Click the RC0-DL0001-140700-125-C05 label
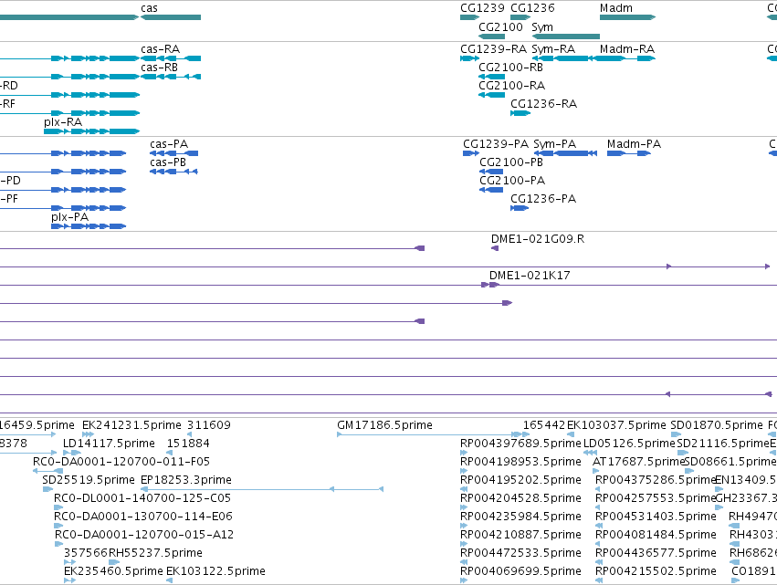 pos(142,497)
